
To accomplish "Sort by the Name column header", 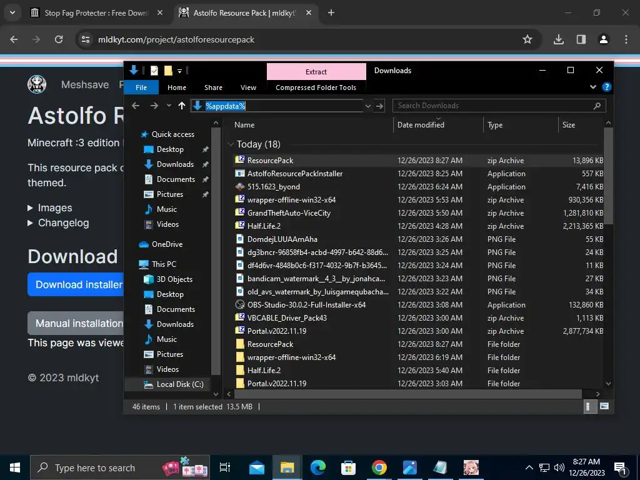I will click(244, 125).
